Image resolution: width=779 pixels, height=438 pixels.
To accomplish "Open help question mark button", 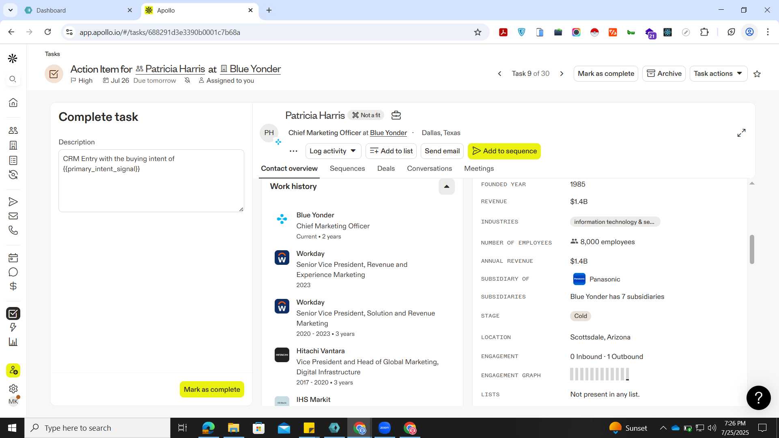I will (758, 397).
